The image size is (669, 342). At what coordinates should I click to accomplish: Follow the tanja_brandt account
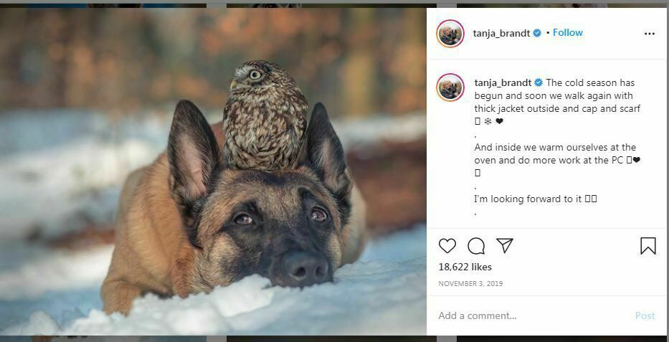pyautogui.click(x=568, y=33)
